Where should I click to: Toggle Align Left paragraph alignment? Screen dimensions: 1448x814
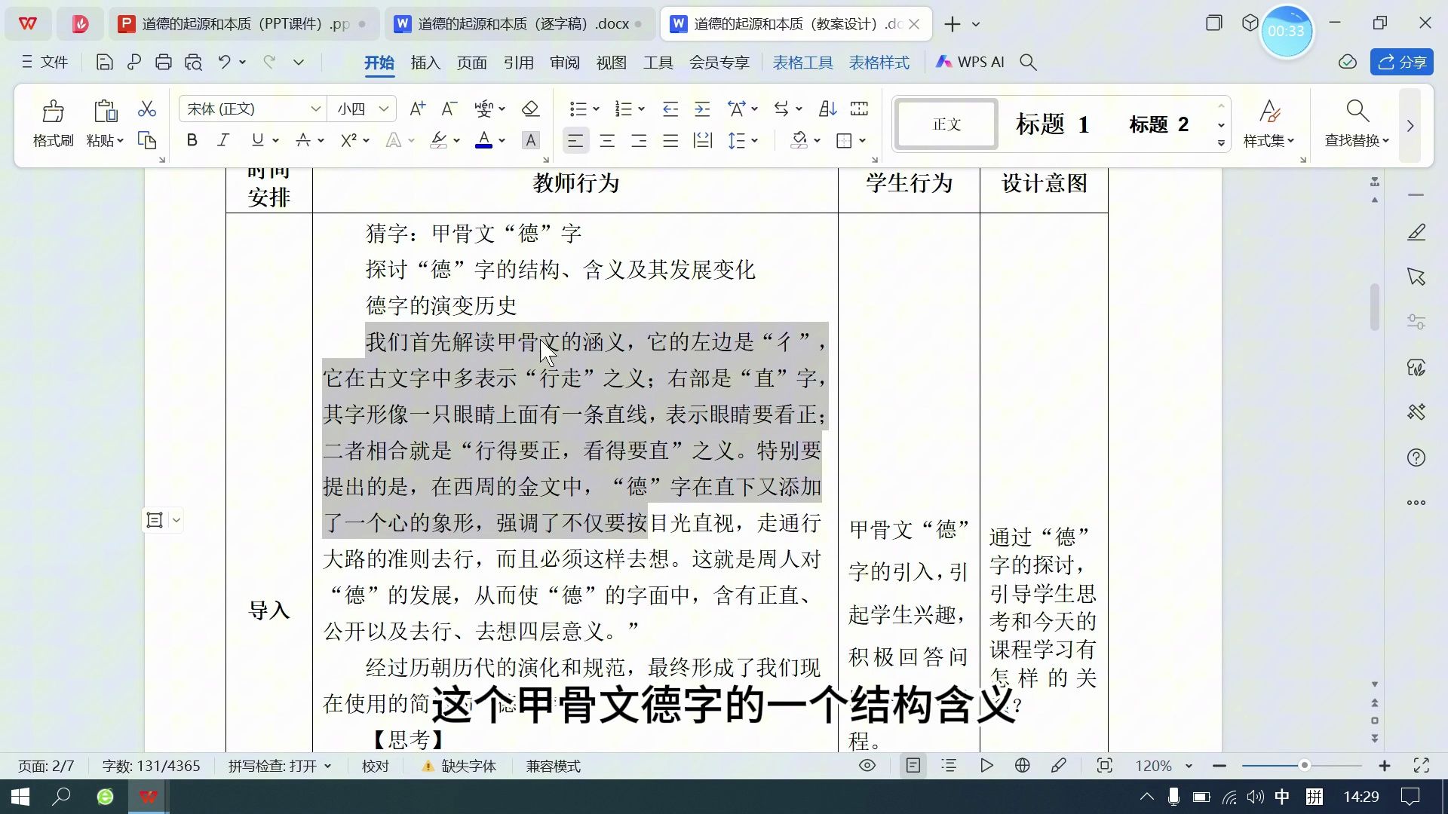[575, 141]
